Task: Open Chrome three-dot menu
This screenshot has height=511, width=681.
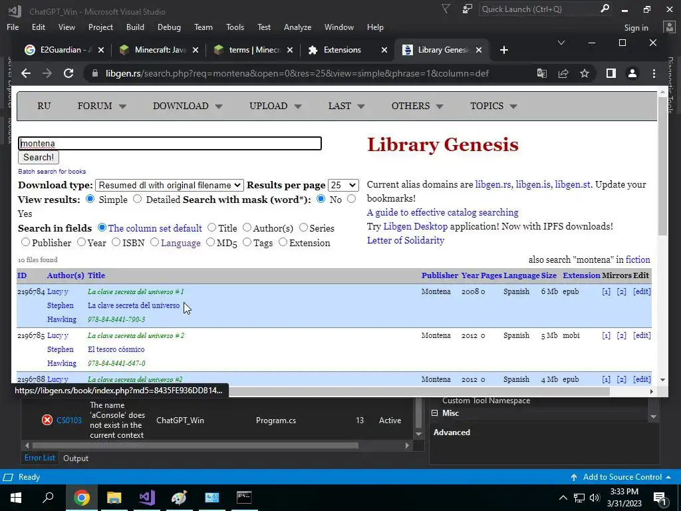Action: pos(654,73)
